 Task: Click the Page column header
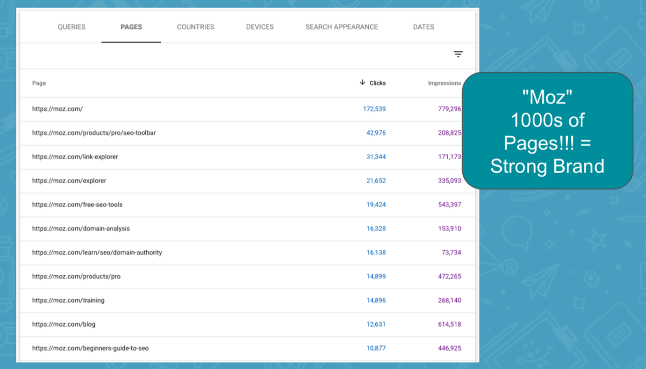coord(39,83)
